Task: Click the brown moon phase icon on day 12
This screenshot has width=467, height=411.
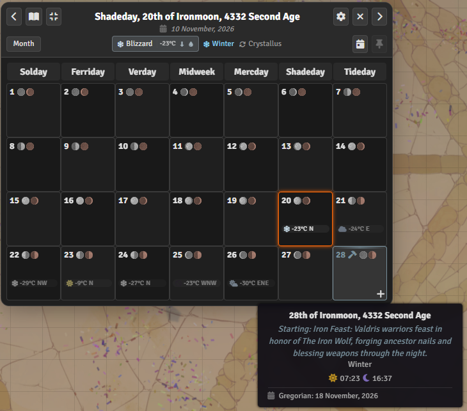Action: [252, 146]
